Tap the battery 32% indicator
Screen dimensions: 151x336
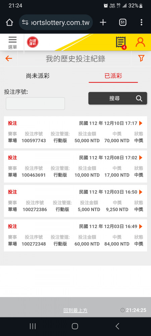[136, 6]
